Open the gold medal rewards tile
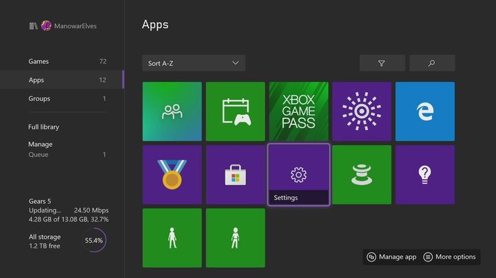 pos(172,175)
